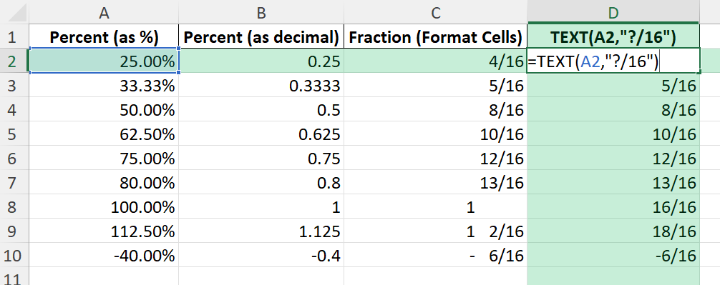This screenshot has width=720, height=285.
Task: Click cell D3 showing 5/16
Action: tap(613, 85)
